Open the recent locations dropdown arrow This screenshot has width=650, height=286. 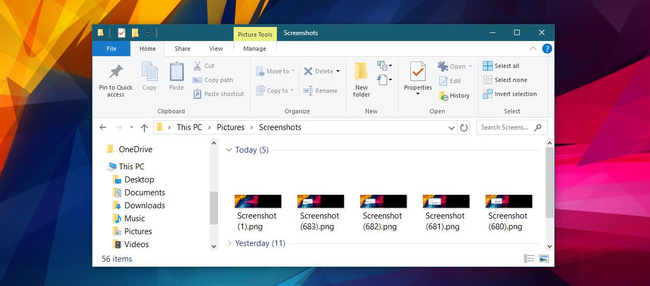[x=132, y=128]
